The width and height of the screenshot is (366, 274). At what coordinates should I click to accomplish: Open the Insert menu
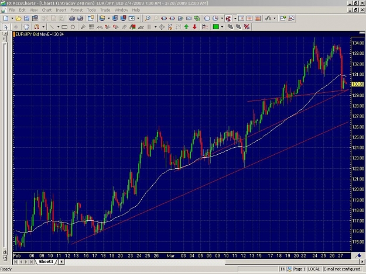tap(61, 10)
